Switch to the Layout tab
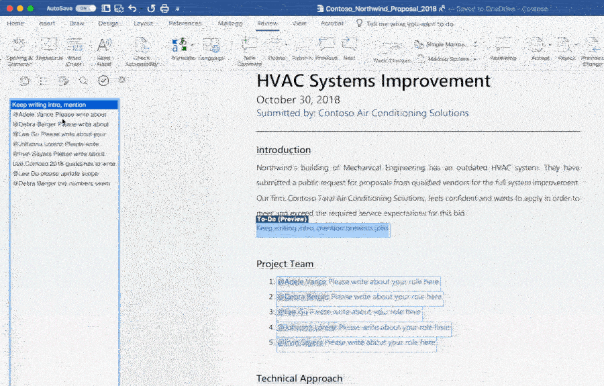The height and width of the screenshot is (386, 604). pos(143,23)
